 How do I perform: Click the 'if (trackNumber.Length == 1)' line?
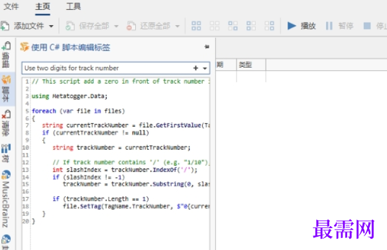point(101,199)
